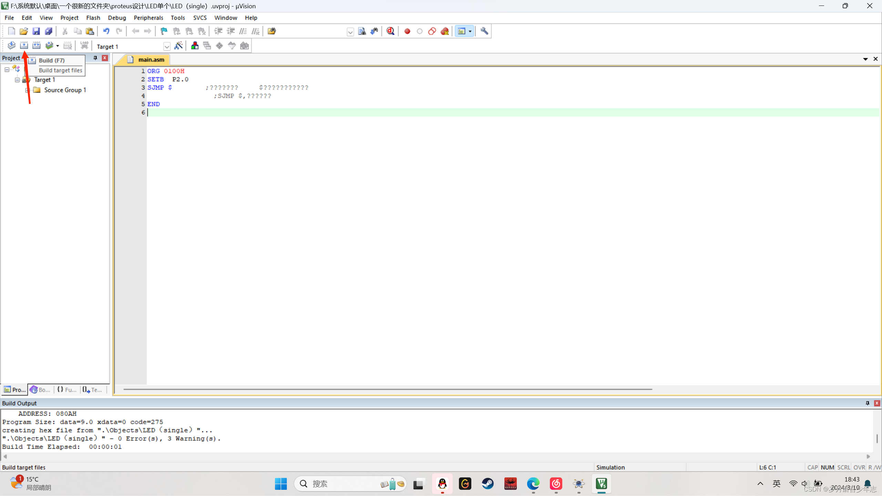Open Pack Installer icon
This screenshot has height=496, width=882.
(244, 45)
